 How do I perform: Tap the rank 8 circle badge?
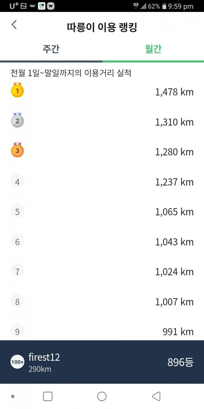click(x=17, y=301)
